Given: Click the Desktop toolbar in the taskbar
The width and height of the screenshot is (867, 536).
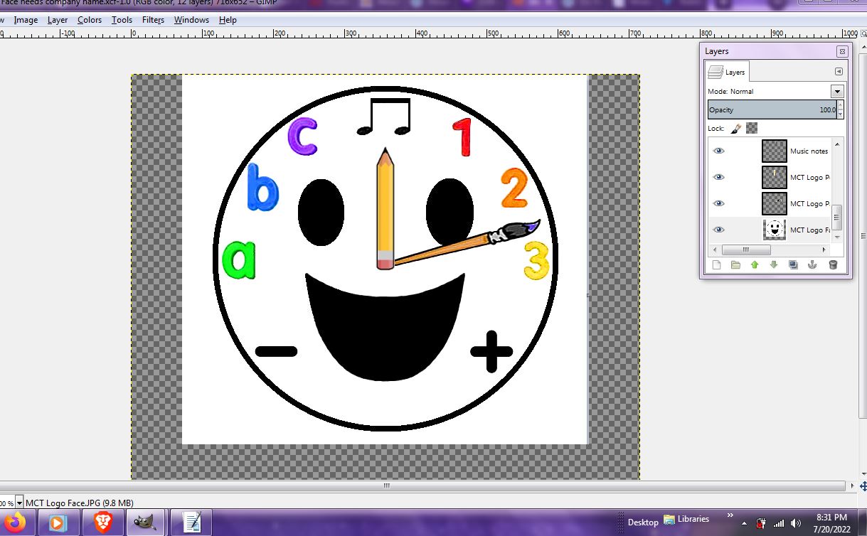Looking at the screenshot, I should pyautogui.click(x=642, y=522).
